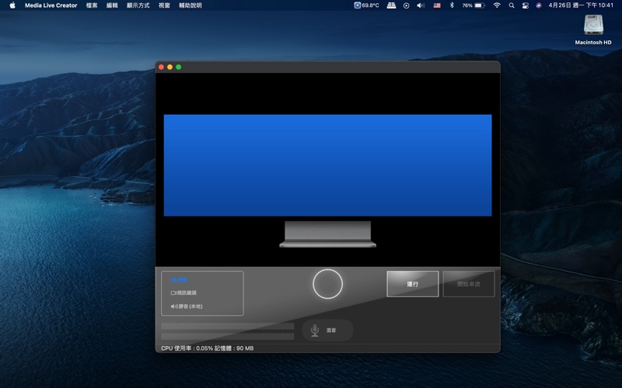Viewport: 622px width, 388px height.
Task: Click the 76% battery indicator
Action: [x=473, y=5]
